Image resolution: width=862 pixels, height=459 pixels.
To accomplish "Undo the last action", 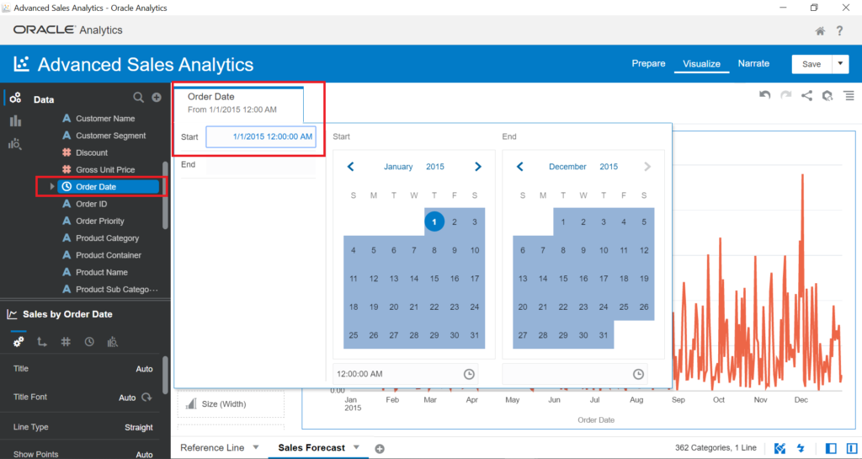I will coord(764,95).
